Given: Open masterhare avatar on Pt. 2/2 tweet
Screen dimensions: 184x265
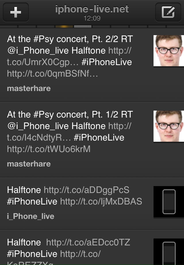Looking at the screenshot, I should pos(169,50).
